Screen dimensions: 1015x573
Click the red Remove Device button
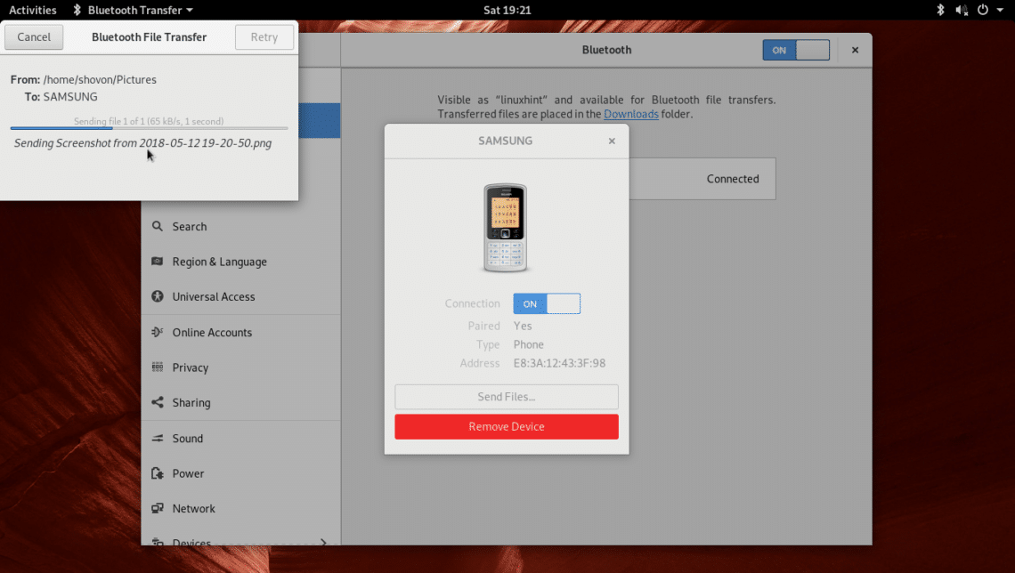point(507,426)
